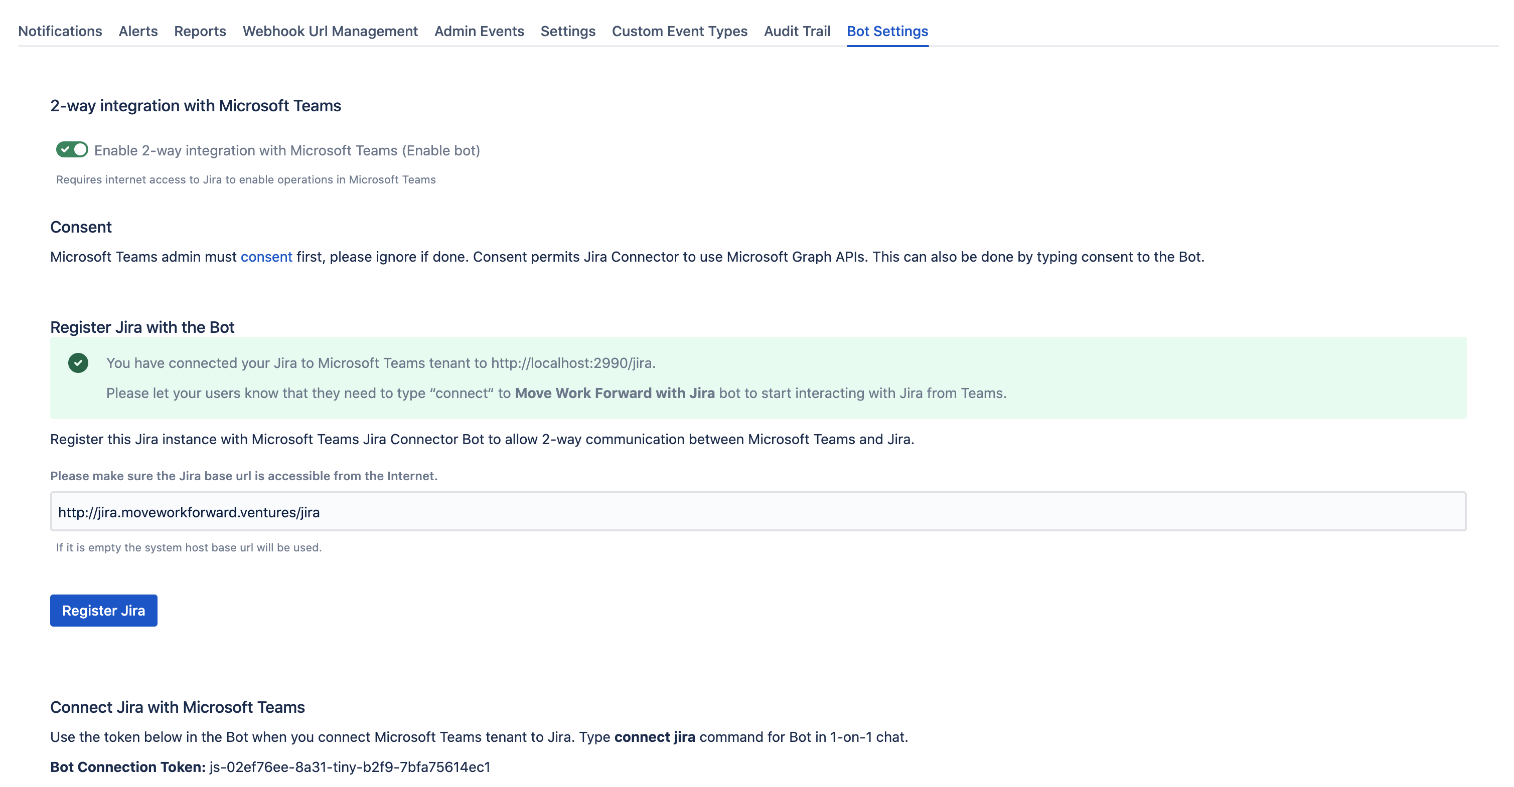This screenshot has height=787, width=1514.
Task: Open the Reports tab
Action: [200, 31]
